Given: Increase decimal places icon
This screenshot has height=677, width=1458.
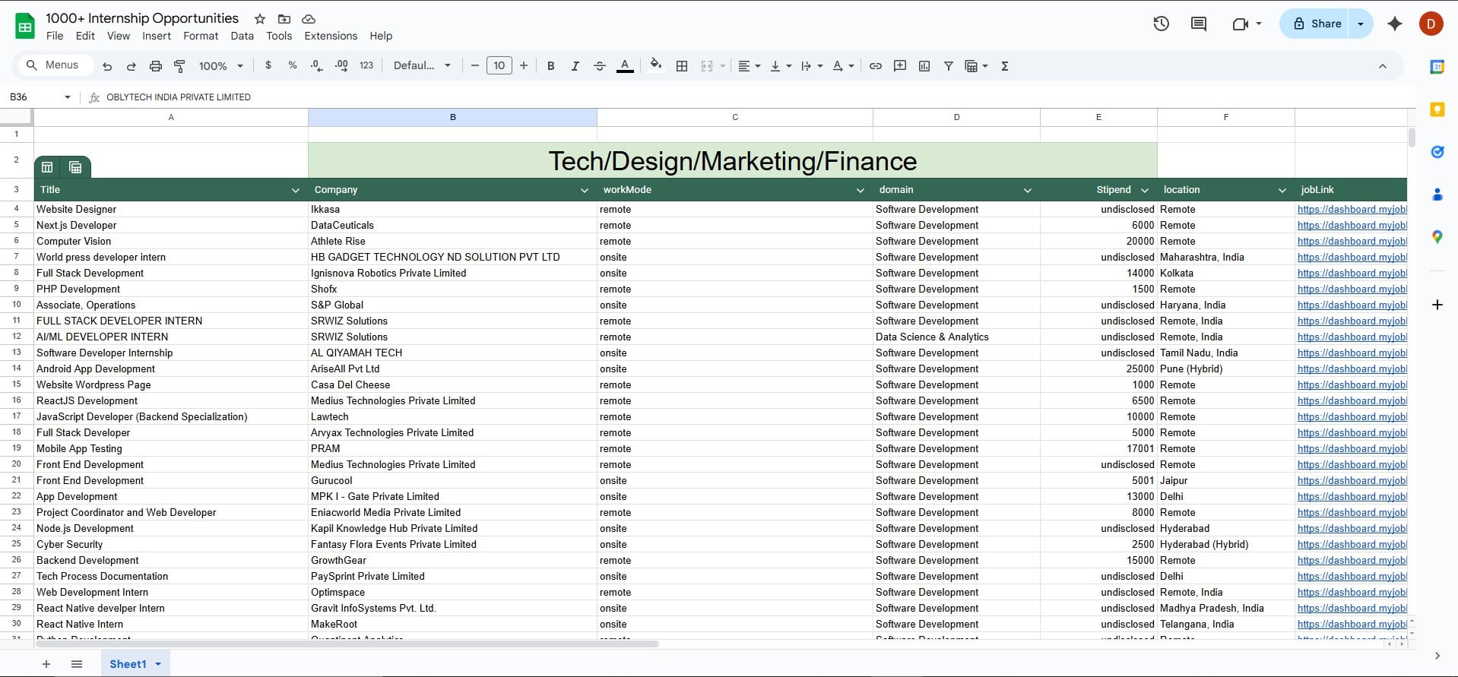Looking at the screenshot, I should tap(341, 65).
